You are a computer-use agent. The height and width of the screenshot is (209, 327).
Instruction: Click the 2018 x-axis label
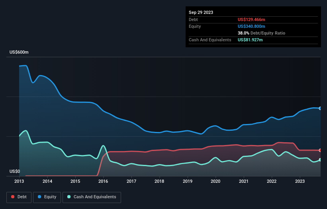(159, 181)
